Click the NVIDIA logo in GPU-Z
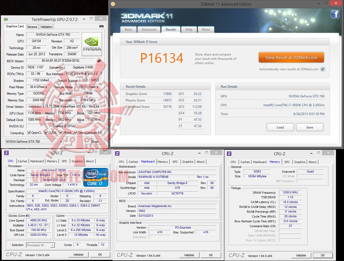This screenshot has width=344, height=261. (92, 44)
